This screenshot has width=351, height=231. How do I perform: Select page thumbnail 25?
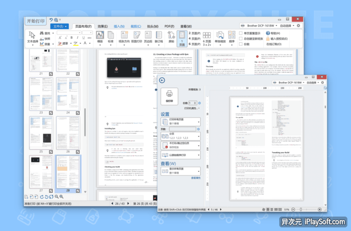(41, 133)
